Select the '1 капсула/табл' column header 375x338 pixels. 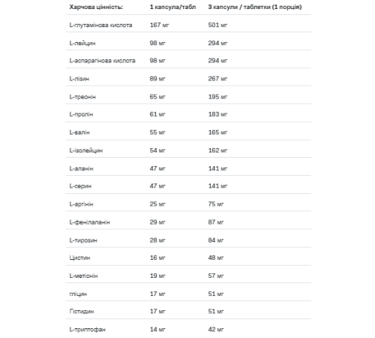click(172, 7)
